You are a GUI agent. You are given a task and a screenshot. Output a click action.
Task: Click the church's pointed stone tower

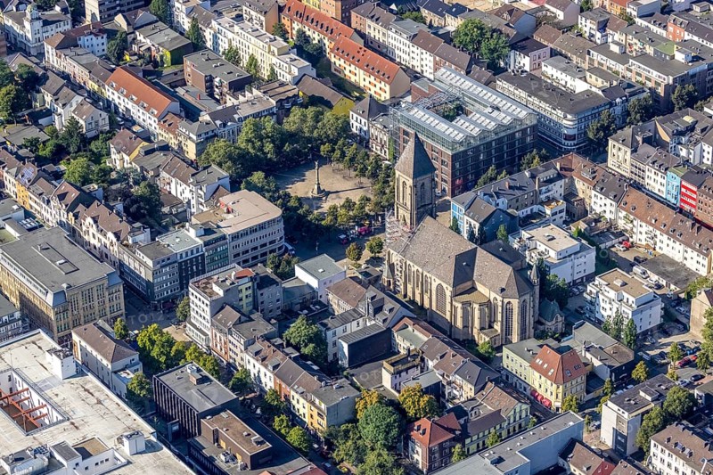[414, 181]
